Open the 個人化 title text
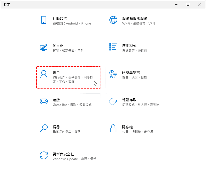 58,46
